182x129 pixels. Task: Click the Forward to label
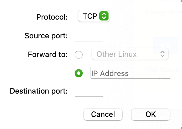point(48,54)
